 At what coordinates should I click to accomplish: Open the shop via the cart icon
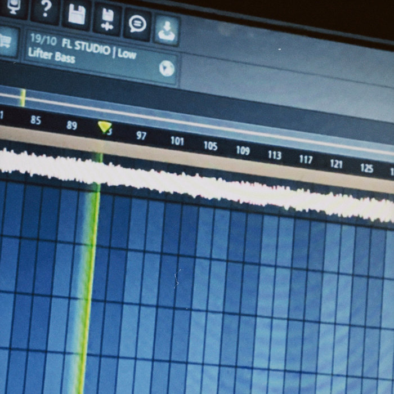[7, 42]
